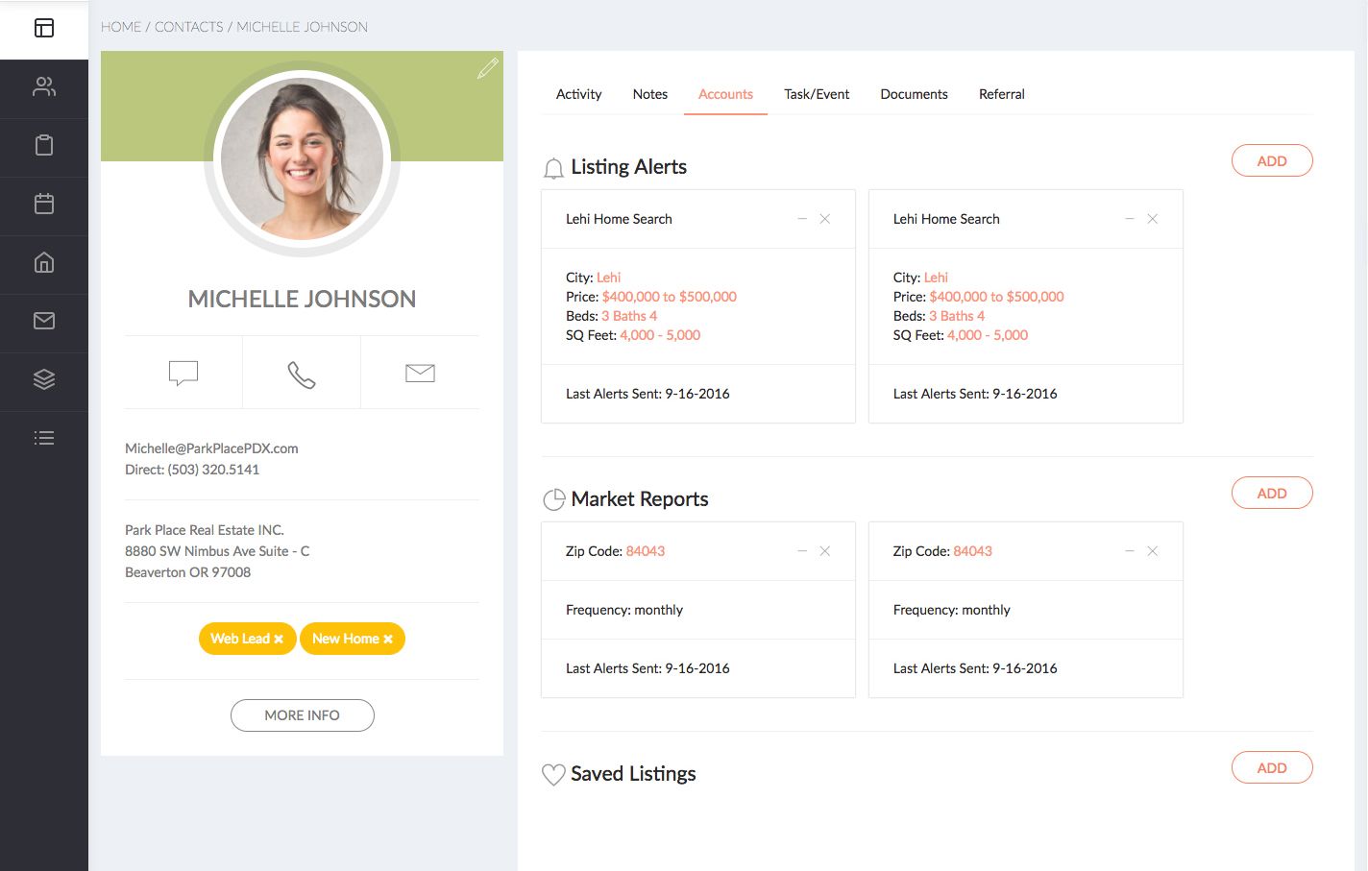Viewport: 1368px width, 871px height.
Task: Select the Accounts tab
Action: click(725, 94)
